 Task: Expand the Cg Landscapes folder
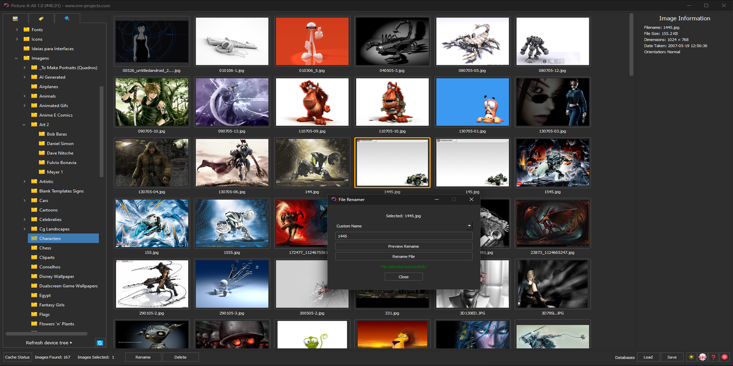[25, 229]
